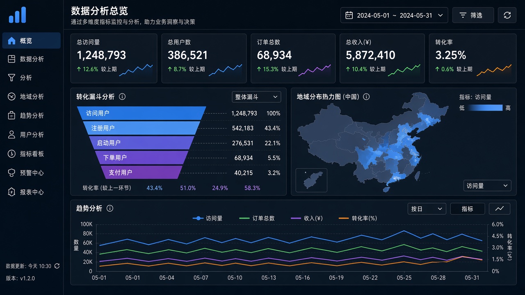Click the info icon beside 趋势分析 title

point(110,208)
